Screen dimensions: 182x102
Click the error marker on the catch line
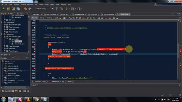click(34, 56)
